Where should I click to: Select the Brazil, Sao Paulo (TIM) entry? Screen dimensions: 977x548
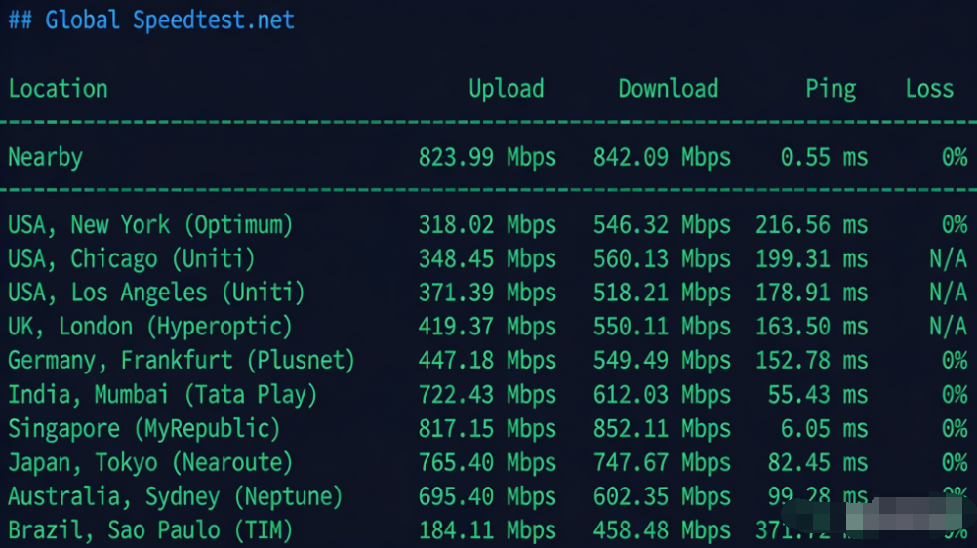pyautogui.click(x=150, y=531)
